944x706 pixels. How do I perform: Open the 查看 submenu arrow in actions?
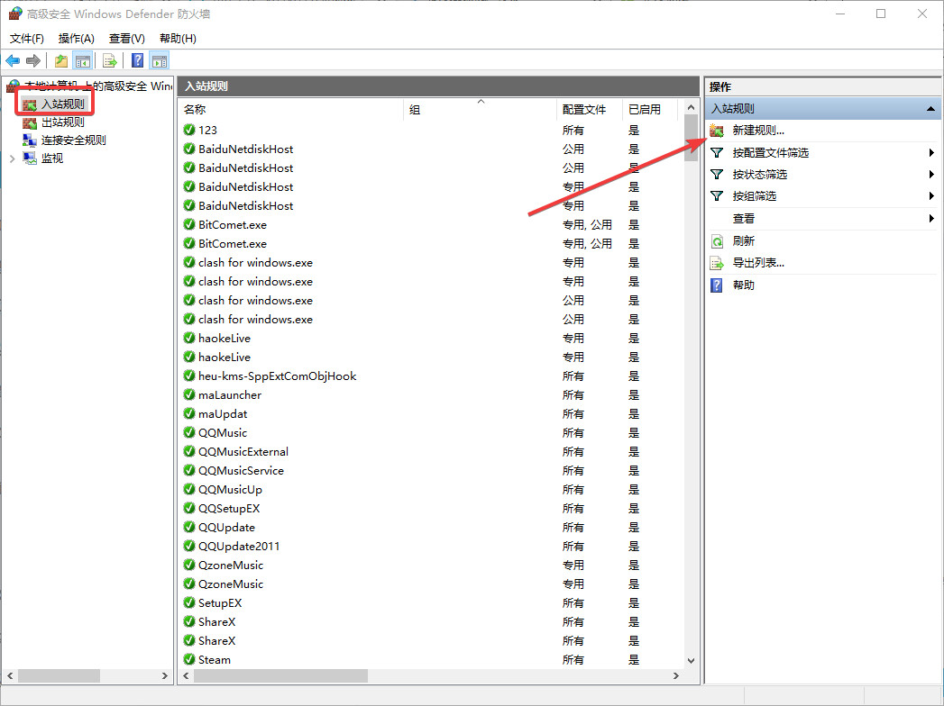coord(931,218)
